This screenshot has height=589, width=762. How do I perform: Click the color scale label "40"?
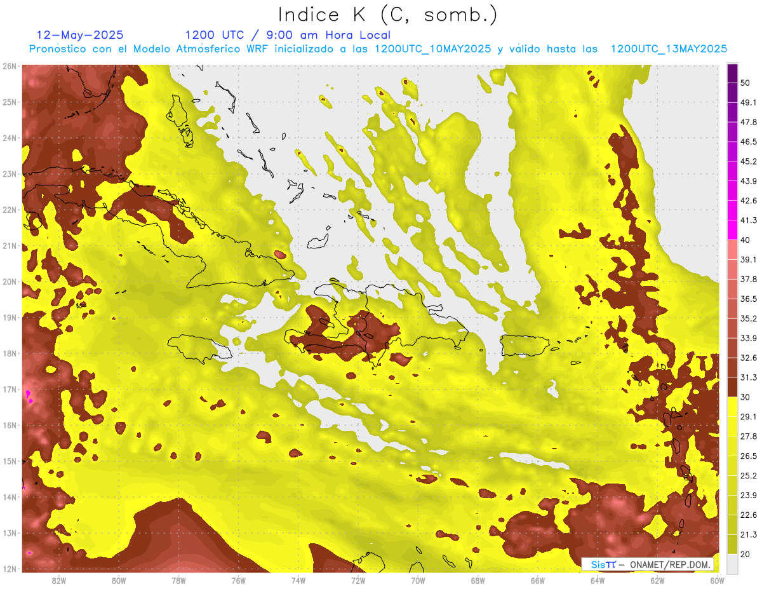coord(745,240)
